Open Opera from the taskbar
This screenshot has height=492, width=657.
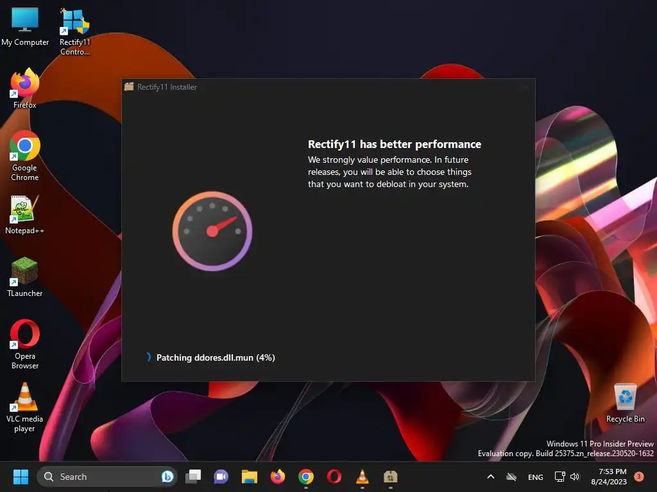click(x=334, y=477)
